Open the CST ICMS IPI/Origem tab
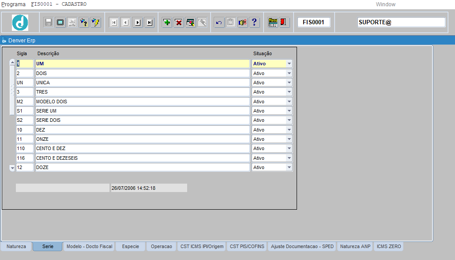 (x=202, y=246)
